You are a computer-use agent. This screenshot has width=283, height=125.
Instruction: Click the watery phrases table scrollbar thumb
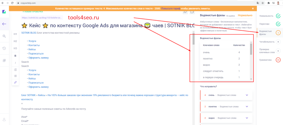251,49
